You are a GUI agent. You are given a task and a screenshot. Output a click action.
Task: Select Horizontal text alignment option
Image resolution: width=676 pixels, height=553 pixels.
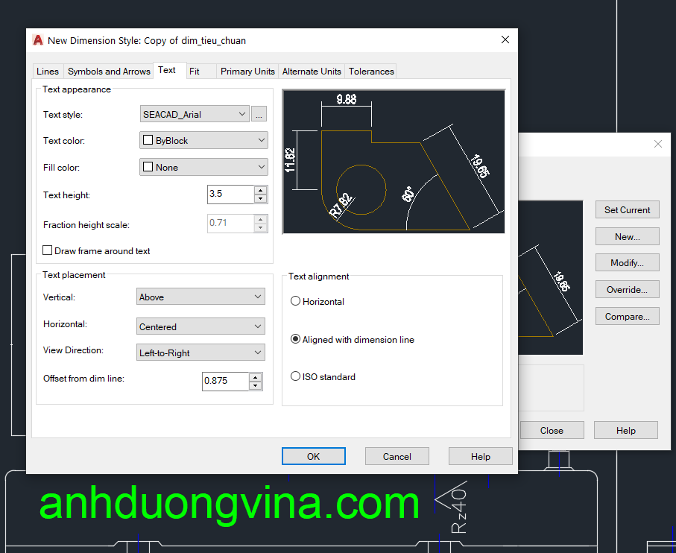pyautogui.click(x=296, y=302)
